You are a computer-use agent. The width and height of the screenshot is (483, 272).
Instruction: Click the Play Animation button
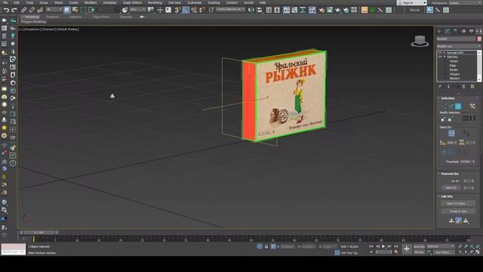pos(383,246)
